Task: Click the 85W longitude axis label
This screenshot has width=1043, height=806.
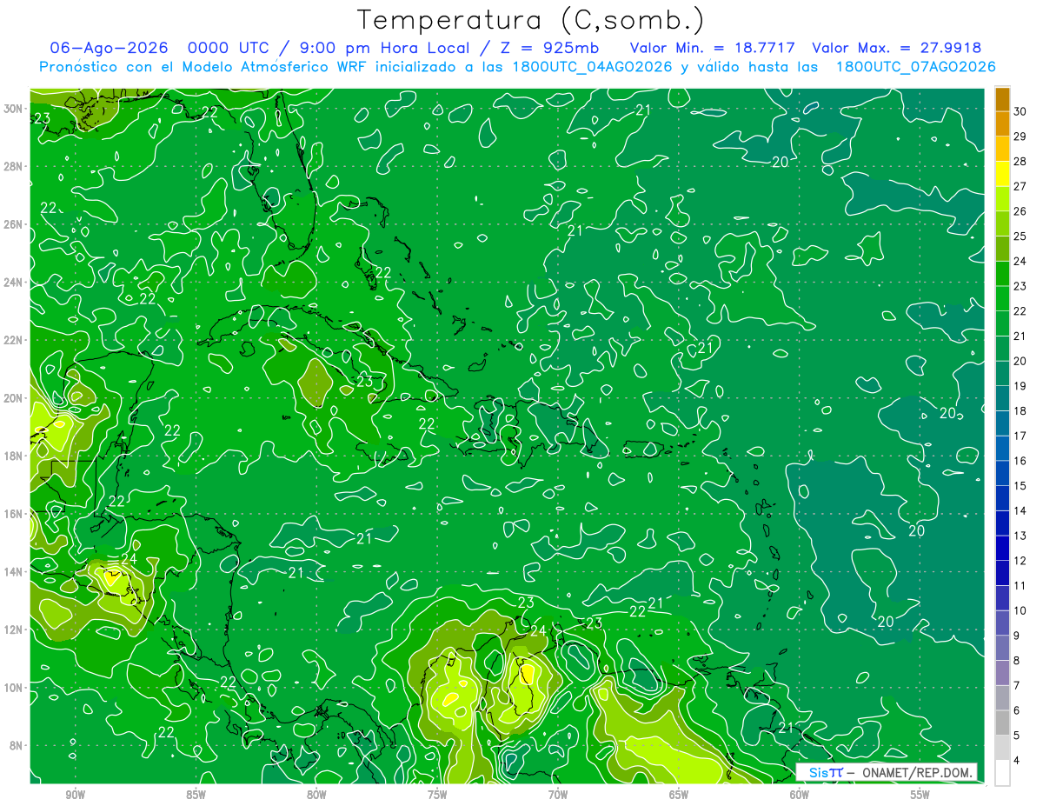Action: (196, 795)
